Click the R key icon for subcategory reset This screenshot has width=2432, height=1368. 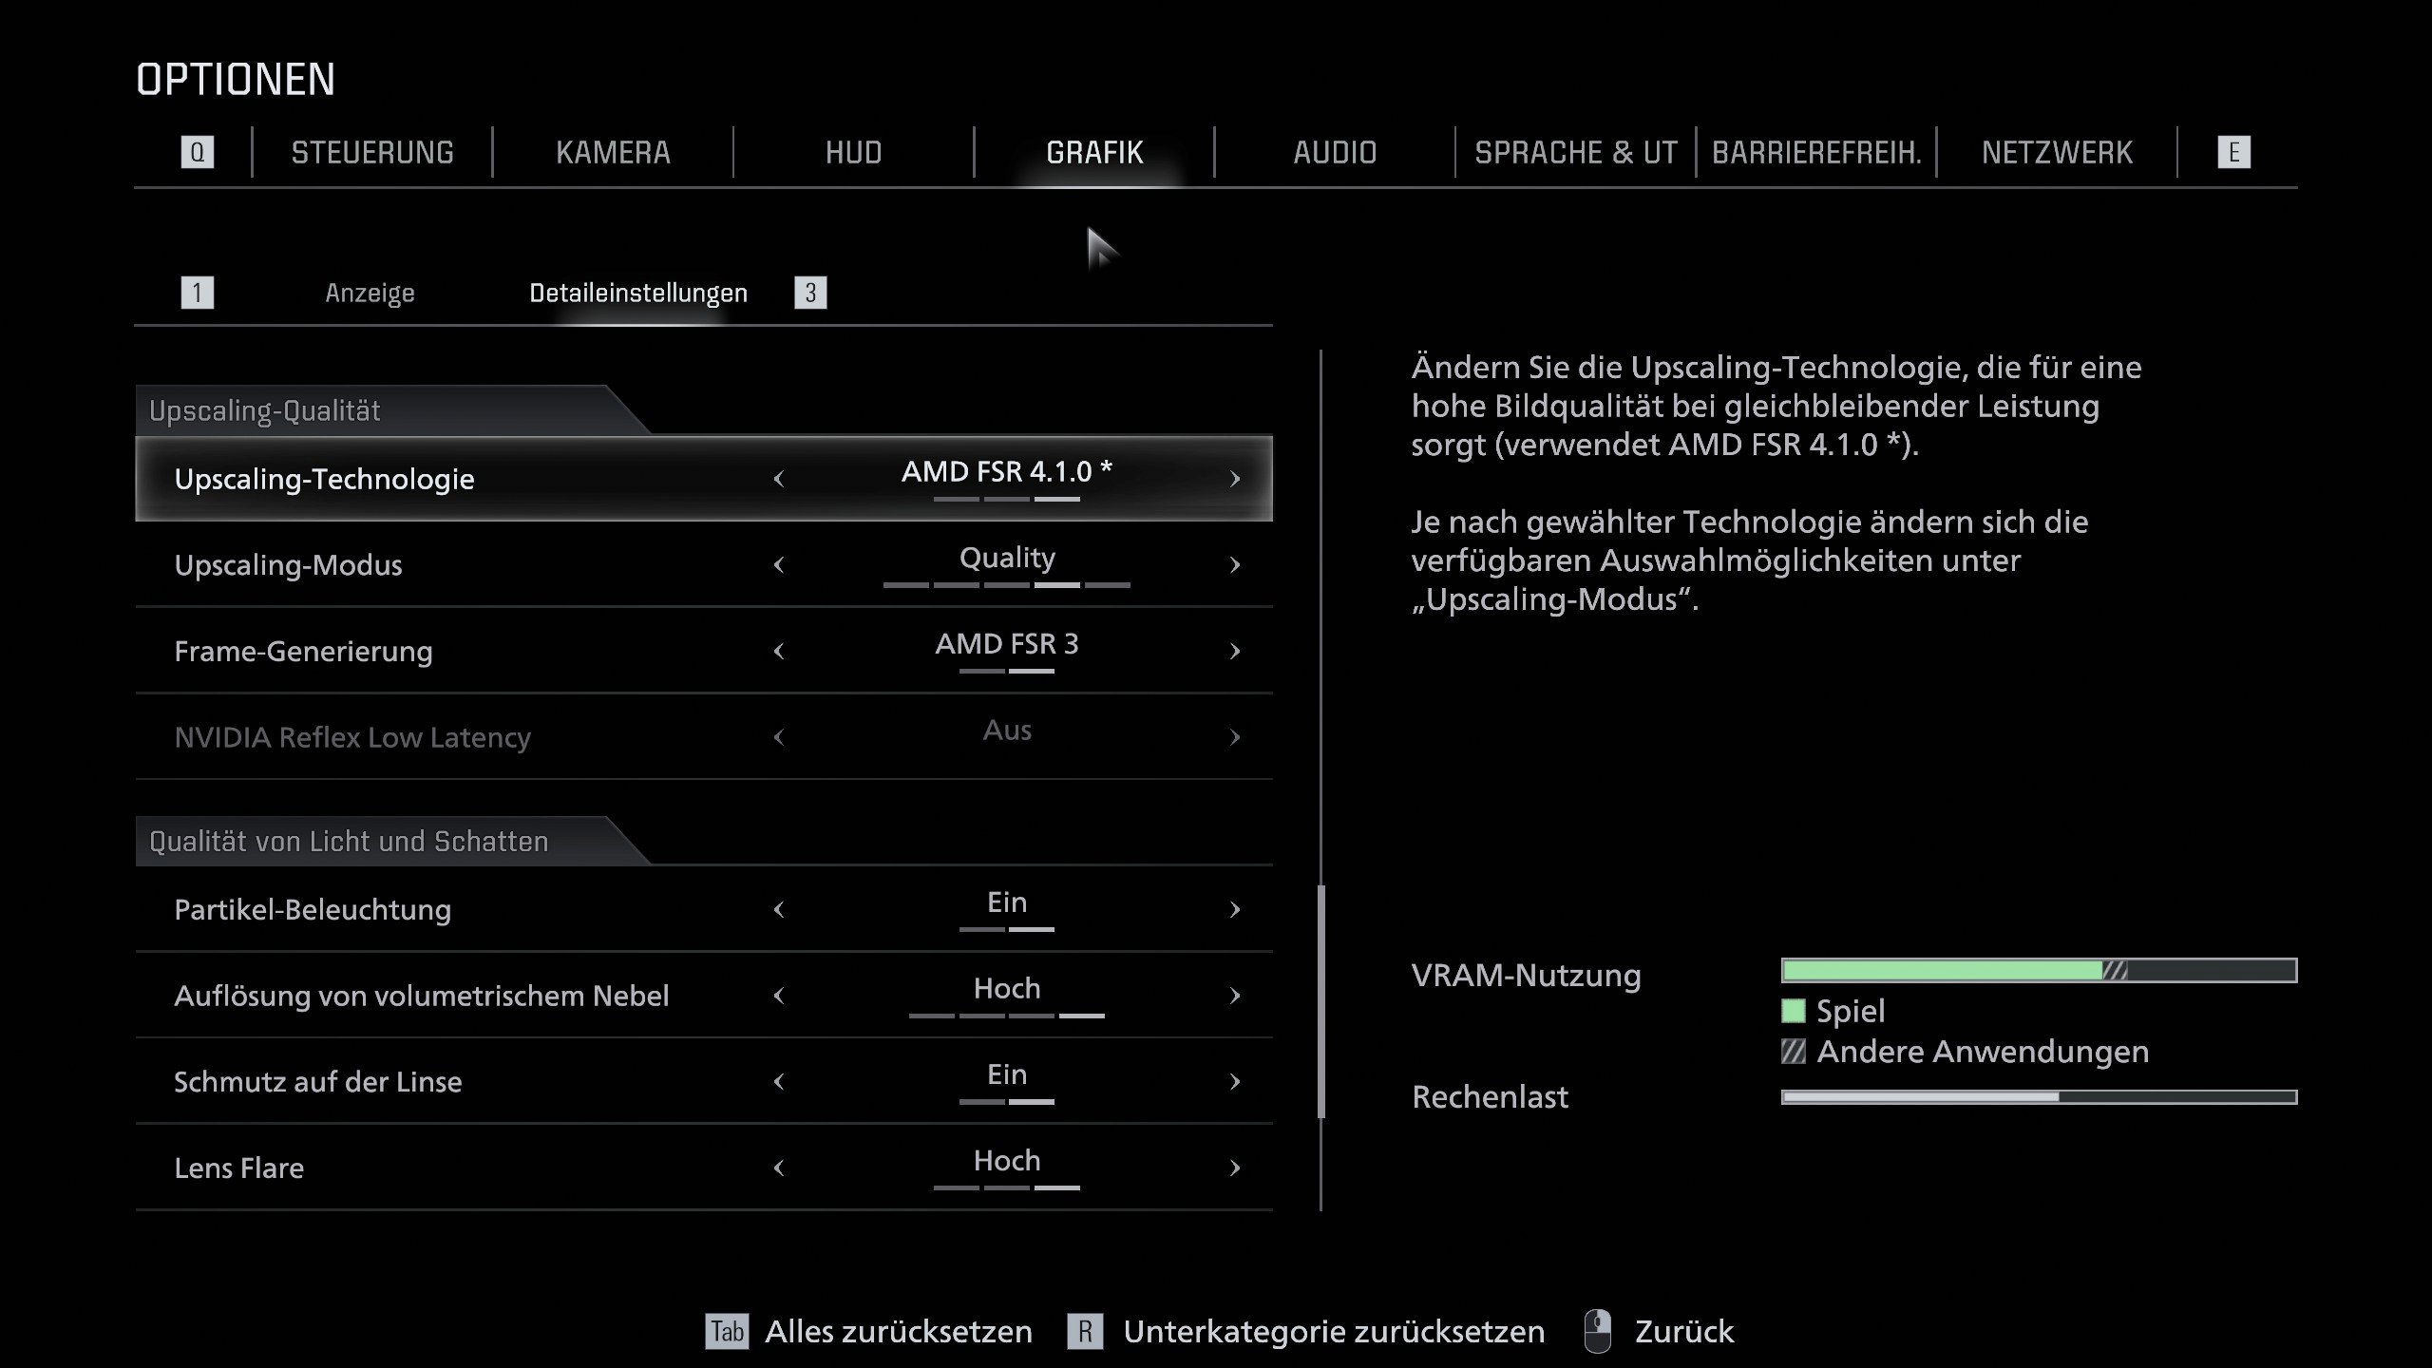coord(1085,1331)
